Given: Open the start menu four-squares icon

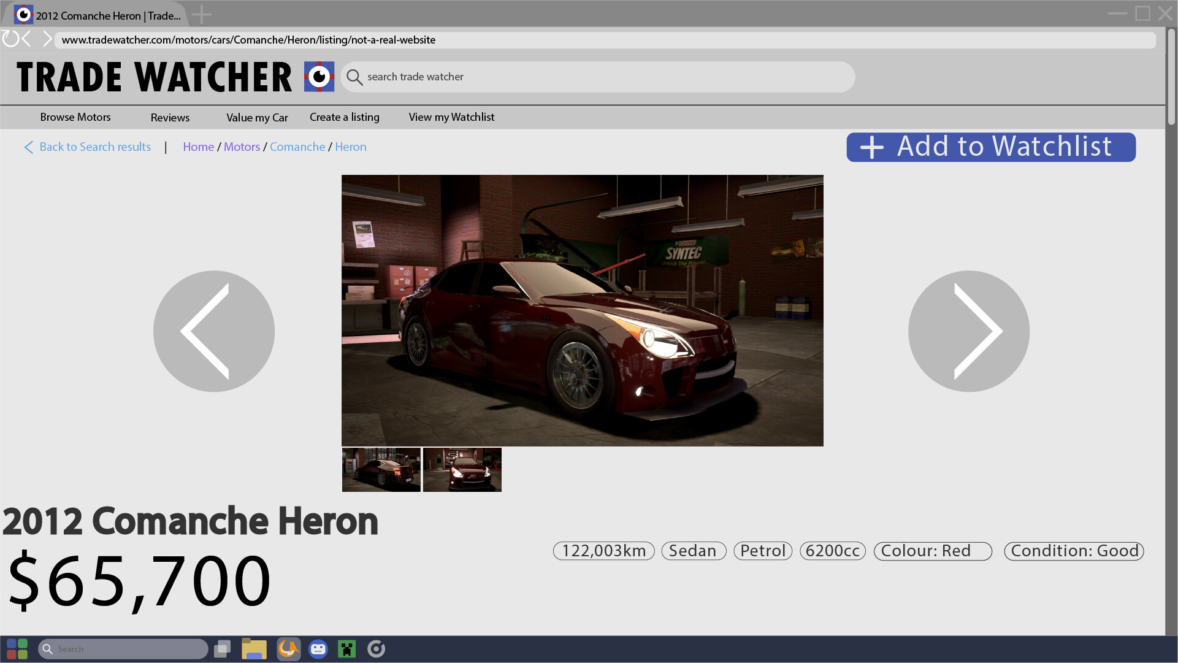Looking at the screenshot, I should [17, 649].
